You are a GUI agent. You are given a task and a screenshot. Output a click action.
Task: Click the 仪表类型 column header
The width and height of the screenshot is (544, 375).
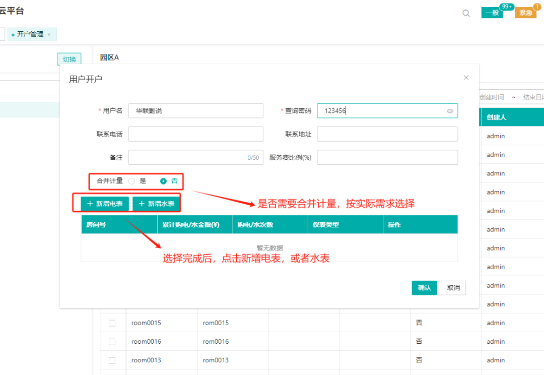click(x=345, y=225)
